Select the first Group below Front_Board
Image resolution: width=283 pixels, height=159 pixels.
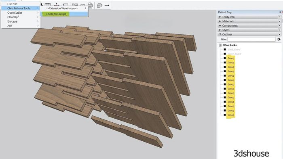(231, 58)
